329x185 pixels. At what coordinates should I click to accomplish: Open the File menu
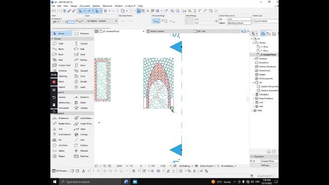click(53, 6)
